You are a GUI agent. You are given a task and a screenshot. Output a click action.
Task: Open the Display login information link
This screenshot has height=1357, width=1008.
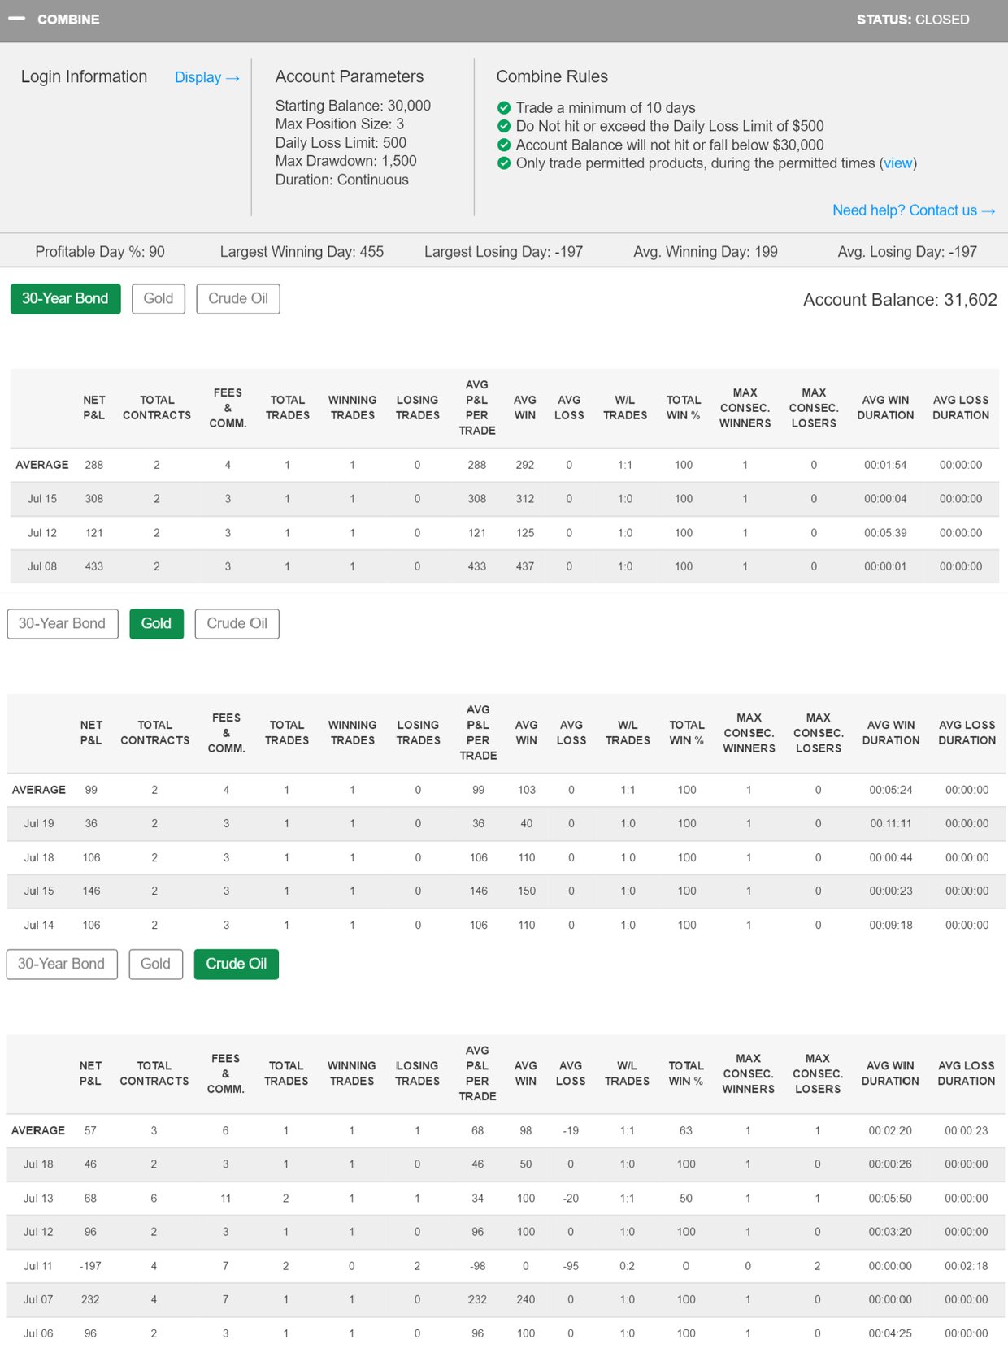coord(198,77)
